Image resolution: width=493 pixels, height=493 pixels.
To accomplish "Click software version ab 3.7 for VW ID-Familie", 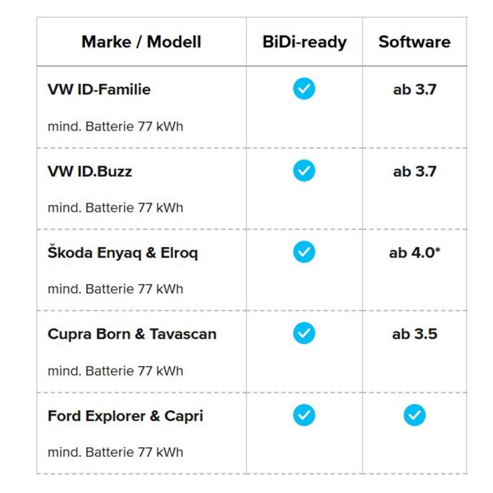I will click(415, 90).
